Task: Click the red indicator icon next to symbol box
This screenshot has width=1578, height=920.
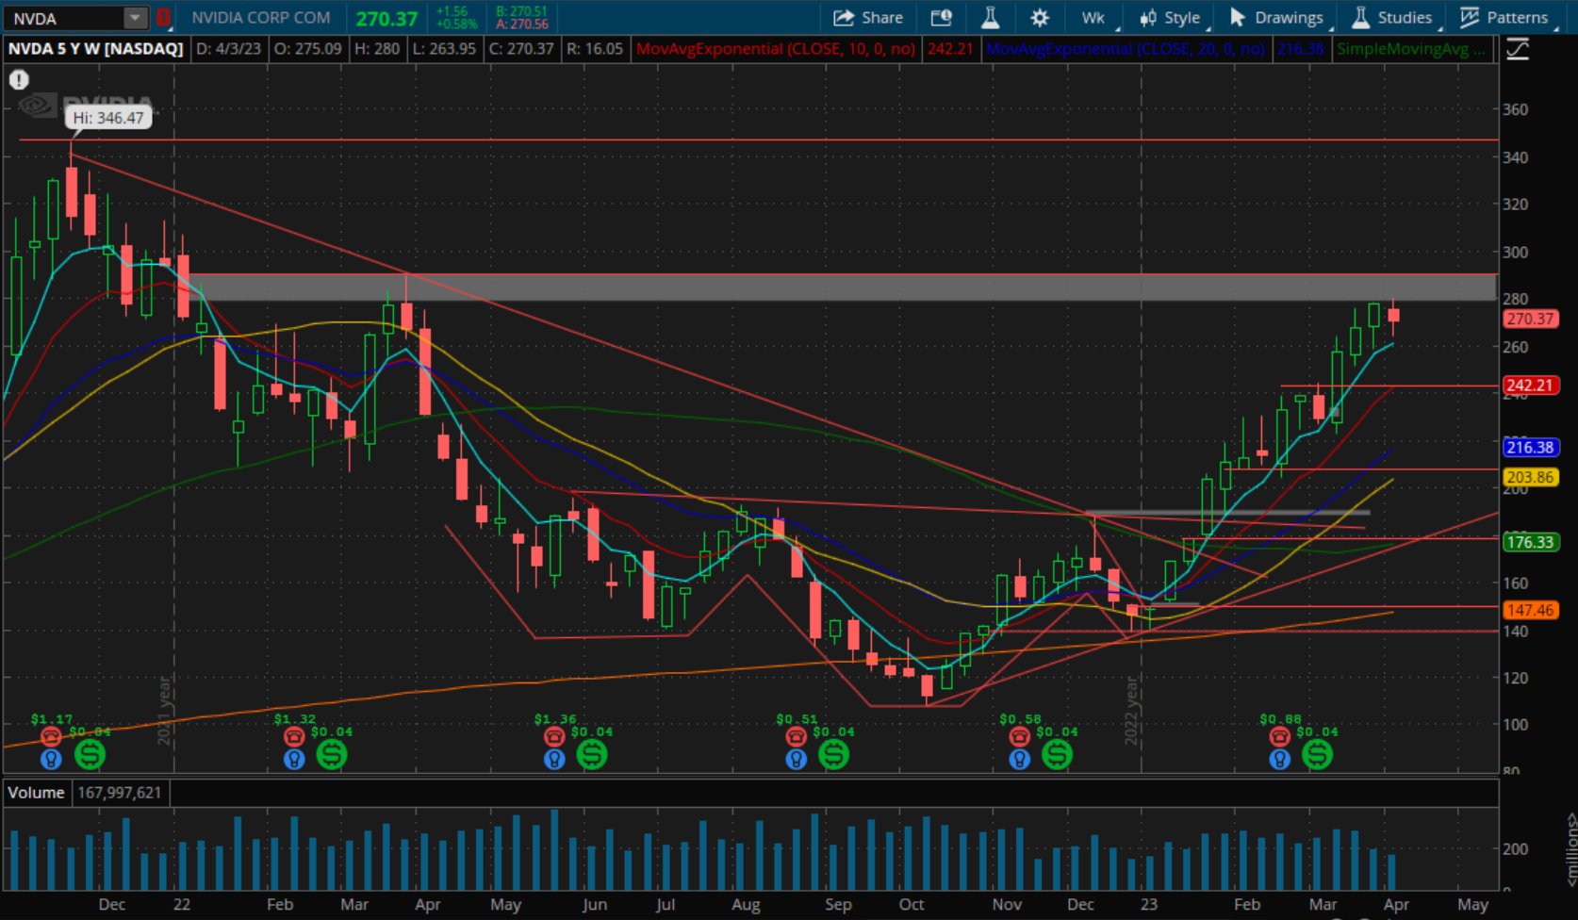Action: point(163,18)
